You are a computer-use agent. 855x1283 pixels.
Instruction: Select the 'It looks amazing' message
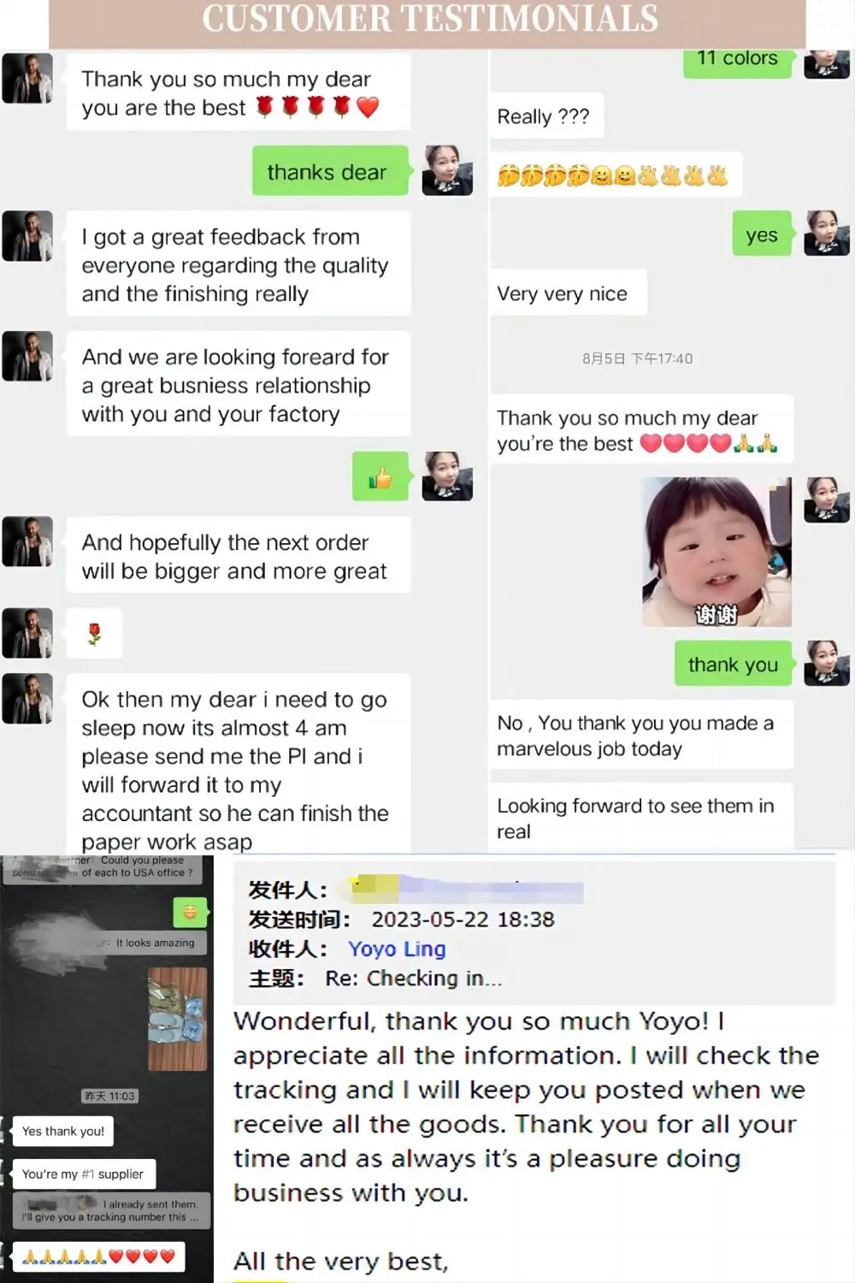pyautogui.click(x=155, y=943)
